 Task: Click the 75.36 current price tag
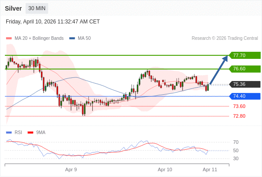pyautogui.click(x=245, y=84)
